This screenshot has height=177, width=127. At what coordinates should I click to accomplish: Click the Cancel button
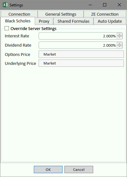click(79, 169)
